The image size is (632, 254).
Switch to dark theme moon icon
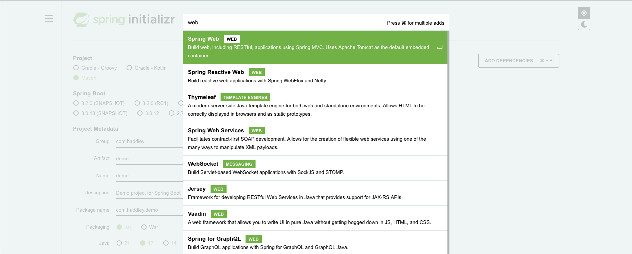584,24
